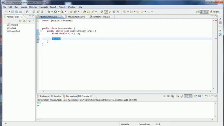Open the External Tools dropdown arrow
Screen dimensions: 224x126
click(65, 12)
